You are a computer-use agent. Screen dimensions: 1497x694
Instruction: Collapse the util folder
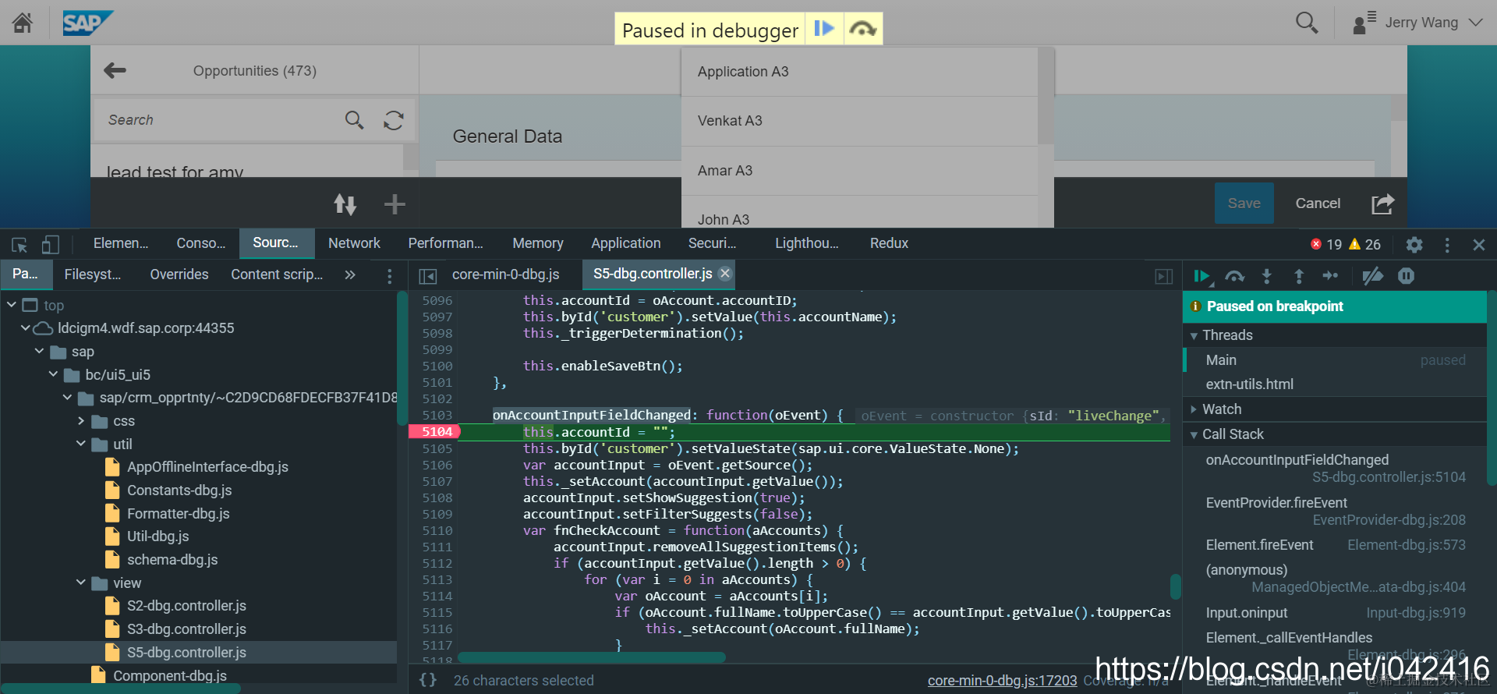click(81, 444)
